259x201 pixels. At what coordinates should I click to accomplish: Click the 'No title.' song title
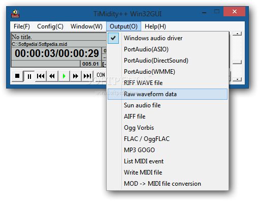22,37
